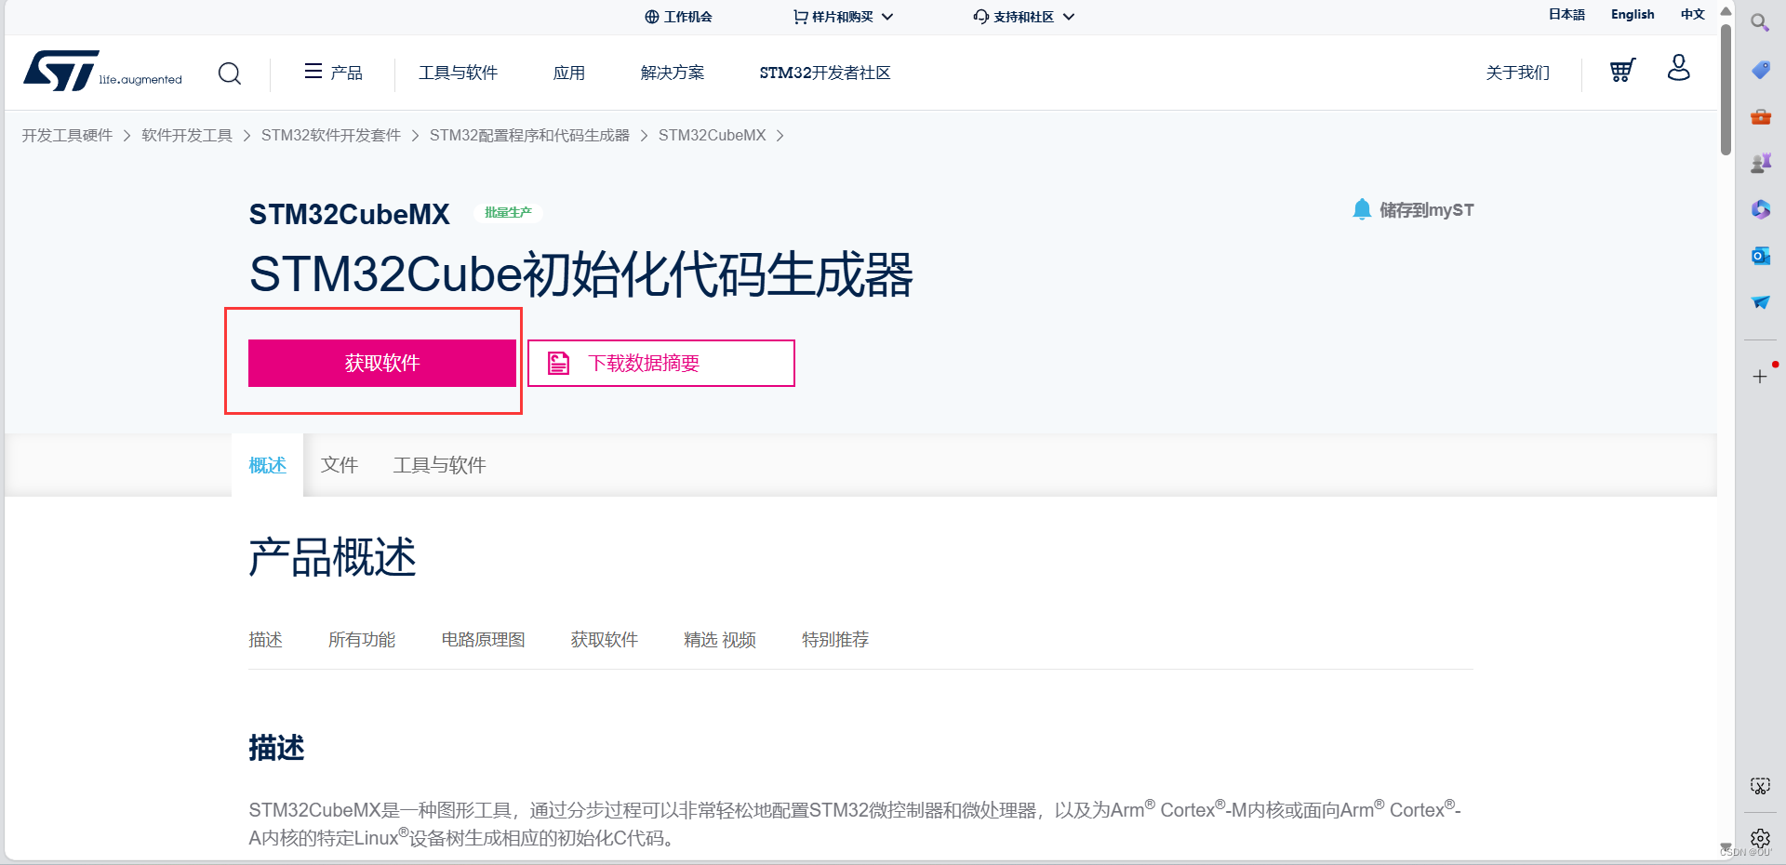Select the 工具与软件 tab below title
Viewport: 1786px width, 865px height.
click(x=439, y=465)
